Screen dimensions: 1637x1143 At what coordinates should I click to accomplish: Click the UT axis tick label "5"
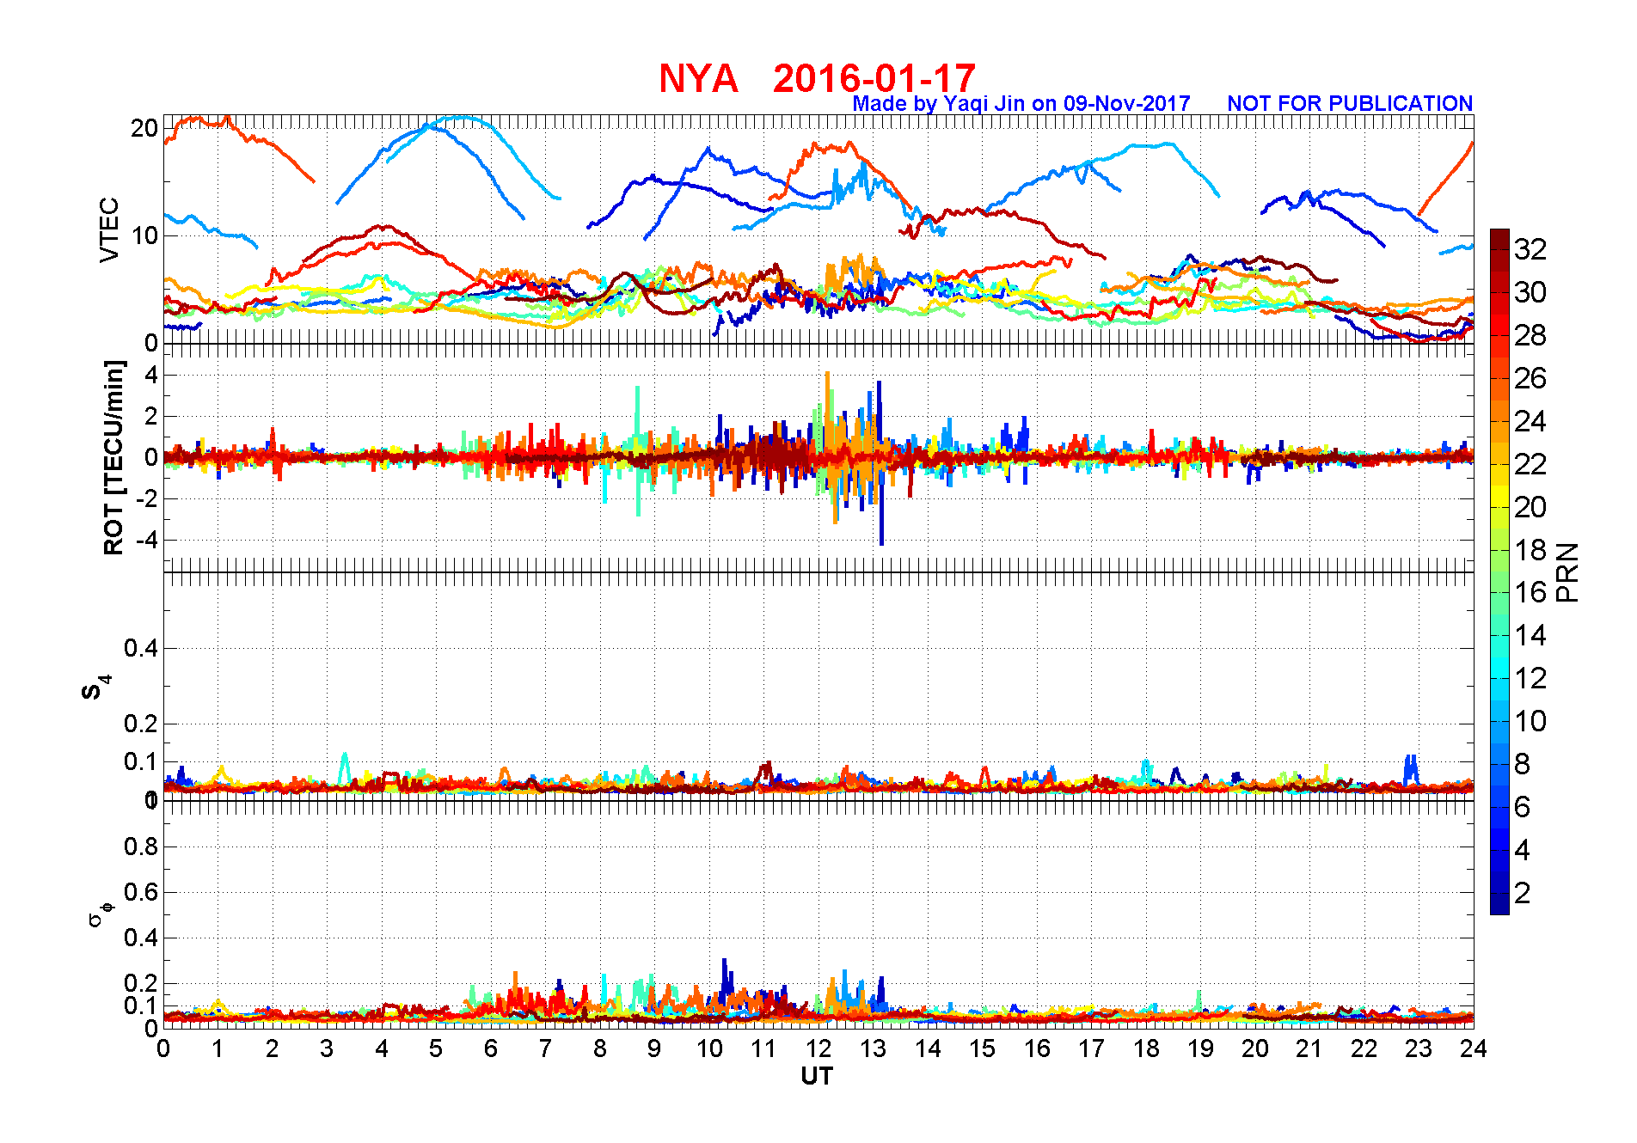click(436, 1048)
